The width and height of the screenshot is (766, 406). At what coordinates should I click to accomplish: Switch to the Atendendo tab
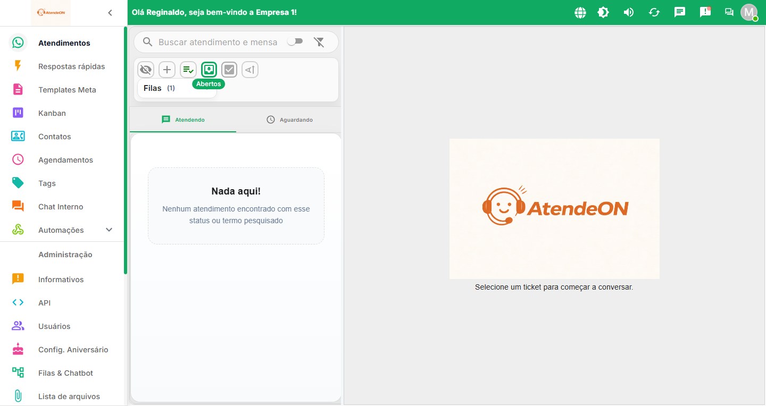(183, 120)
